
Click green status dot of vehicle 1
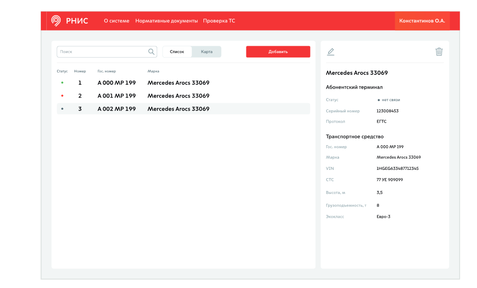coord(62,83)
